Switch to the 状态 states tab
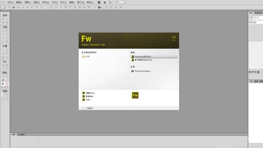263x148 pixels. click(256, 82)
